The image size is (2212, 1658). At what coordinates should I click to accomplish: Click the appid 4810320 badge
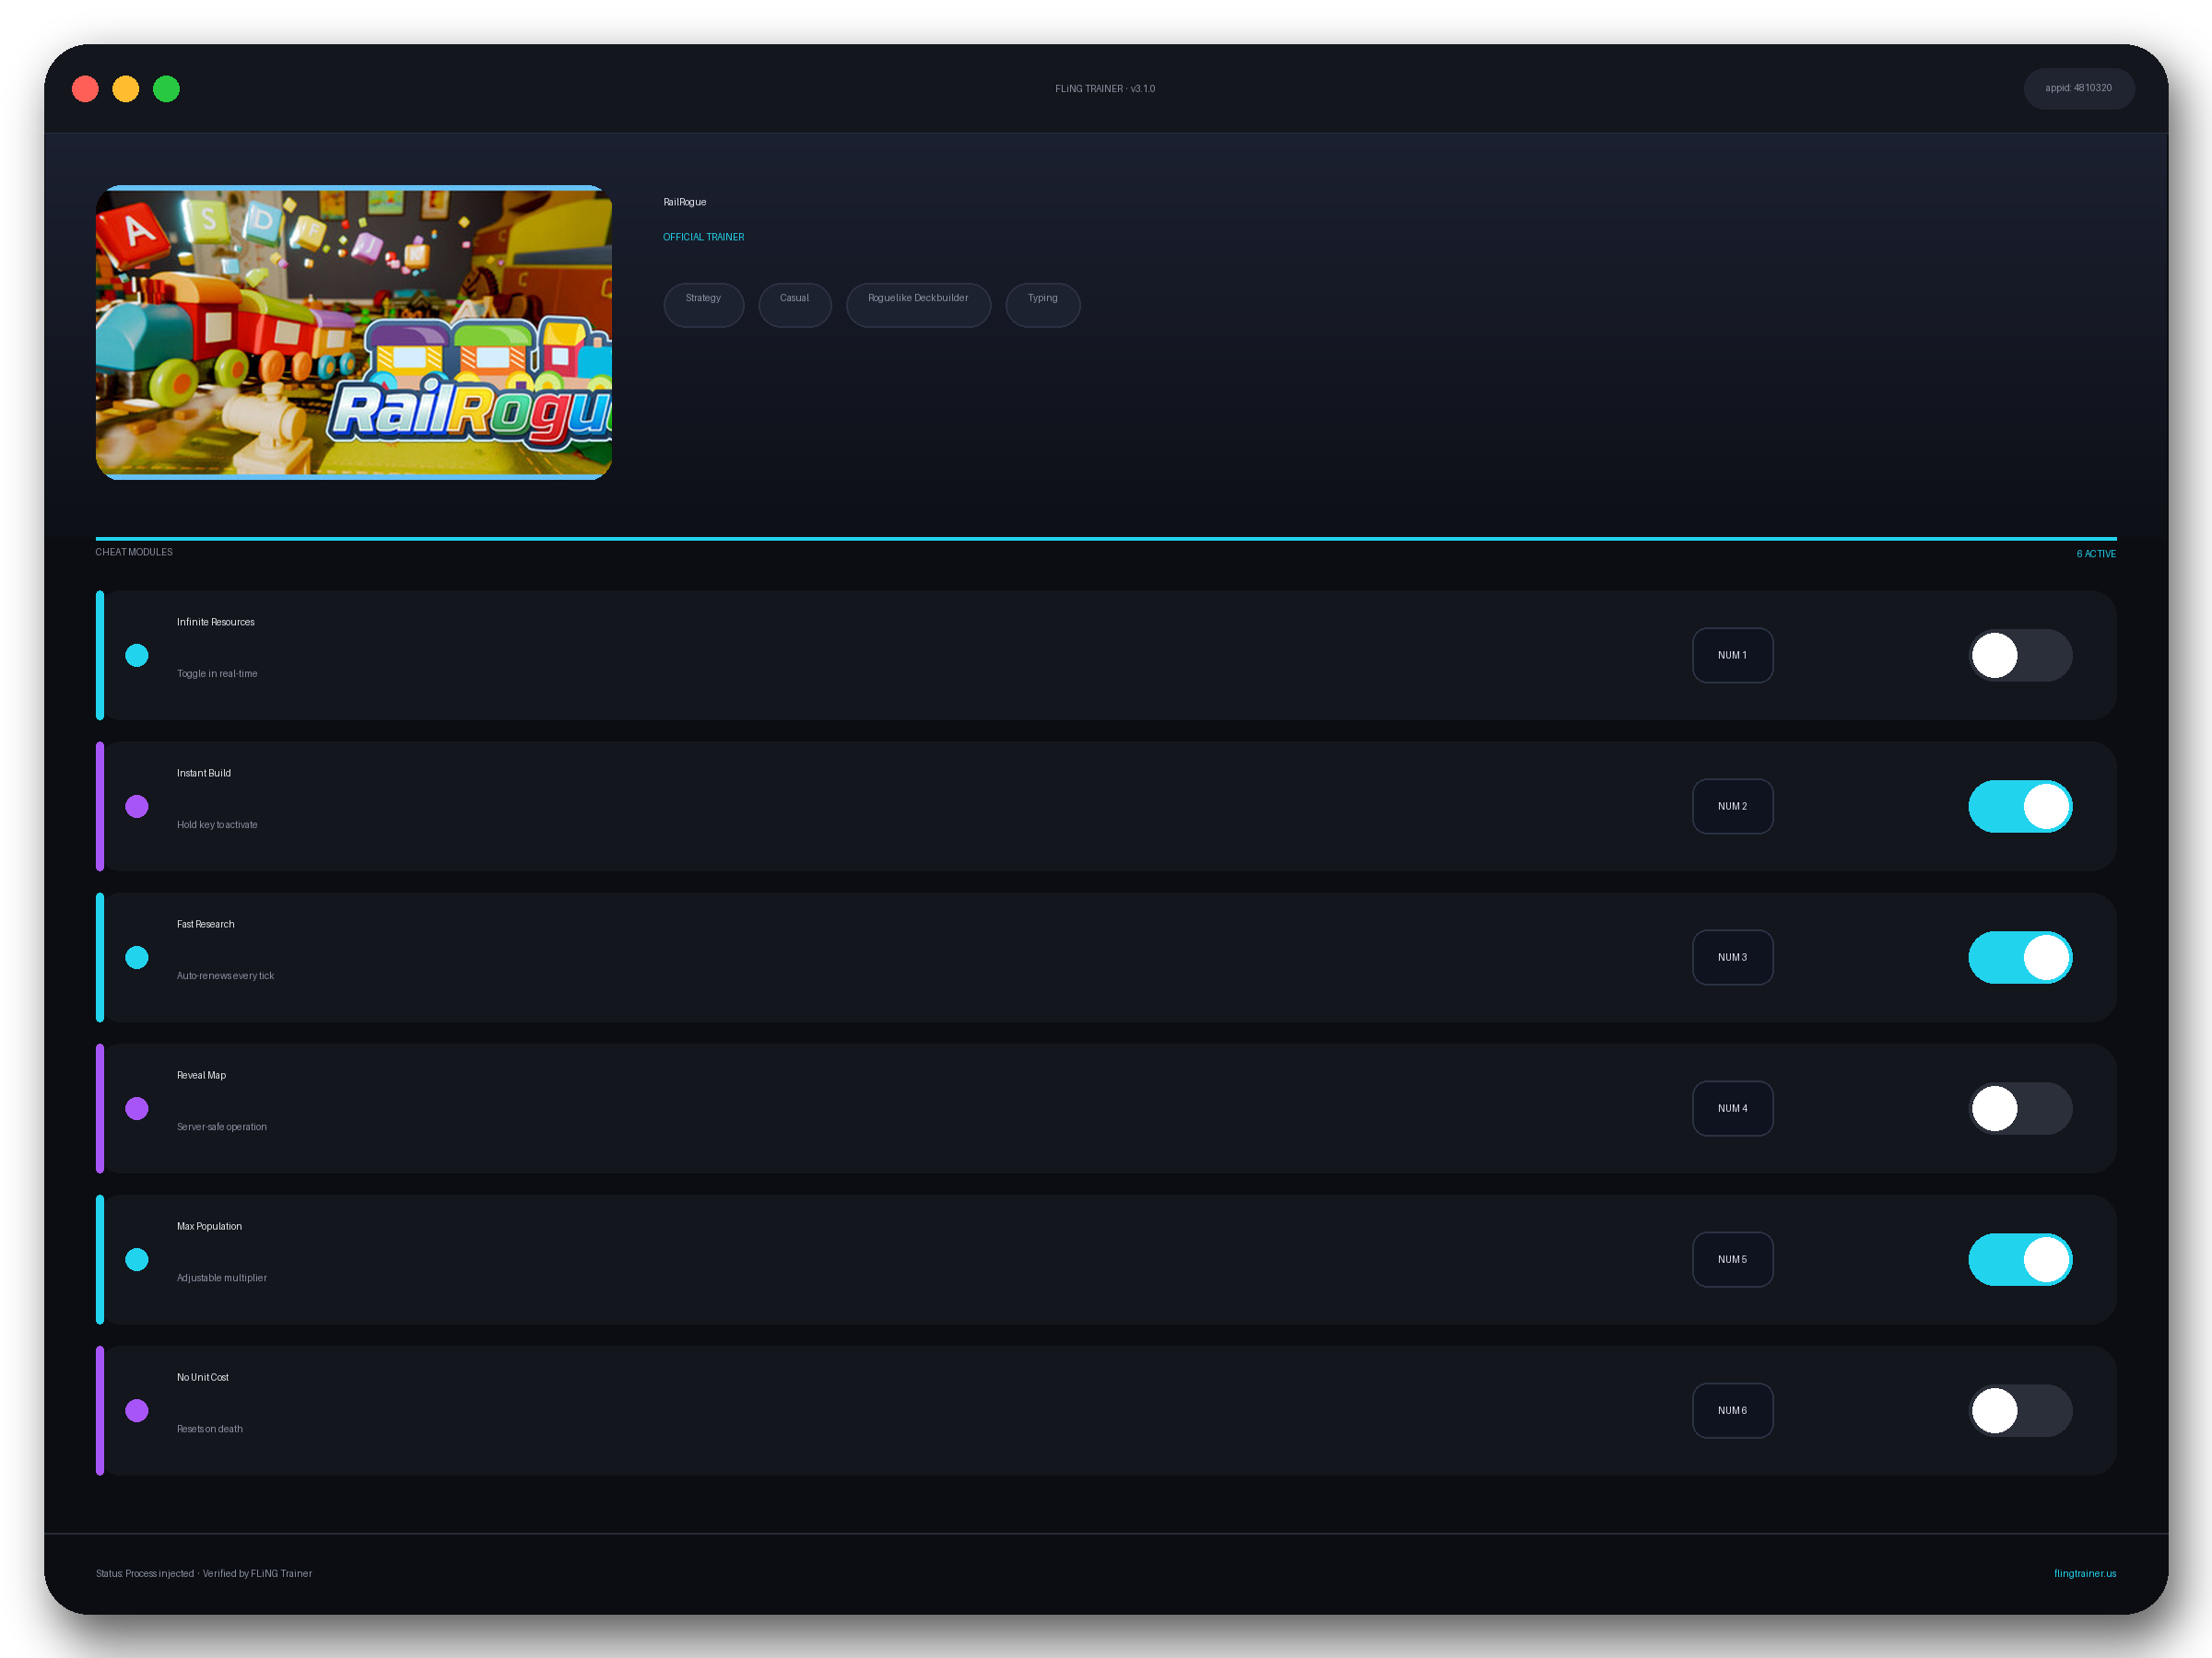2079,88
